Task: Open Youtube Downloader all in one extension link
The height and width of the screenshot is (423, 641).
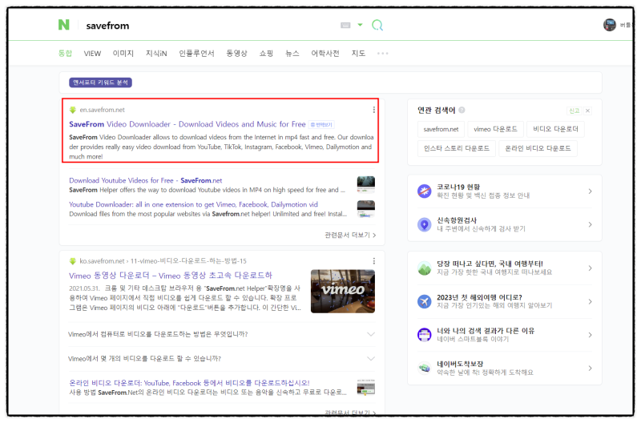Action: coord(193,204)
